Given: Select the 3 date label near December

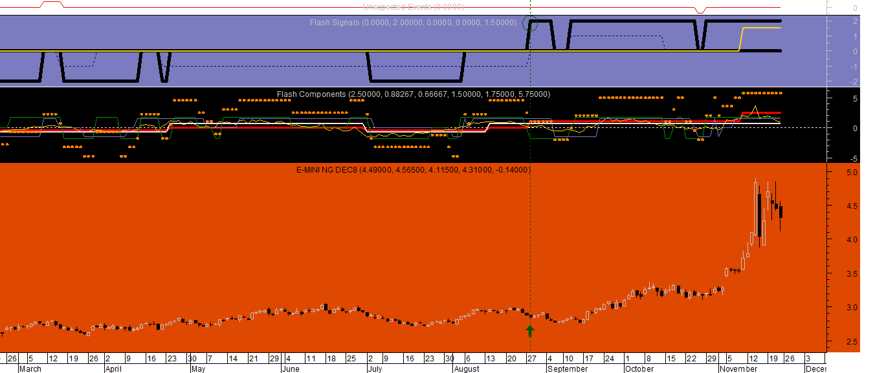Looking at the screenshot, I should (x=807, y=358).
